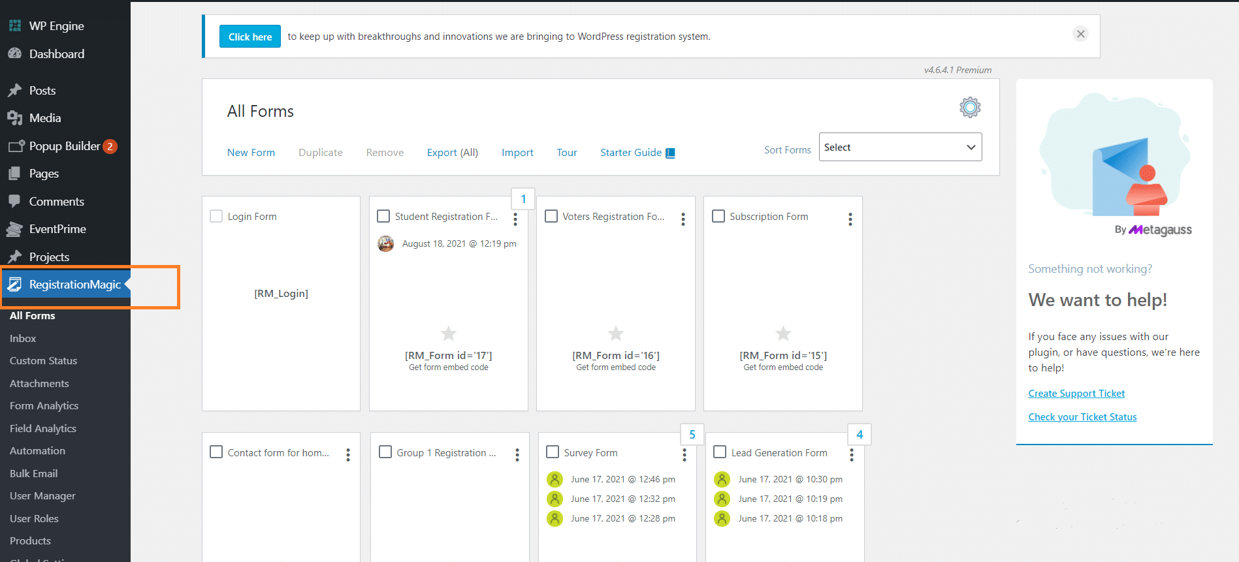Open Student Registration form three-dot menu

(515, 219)
